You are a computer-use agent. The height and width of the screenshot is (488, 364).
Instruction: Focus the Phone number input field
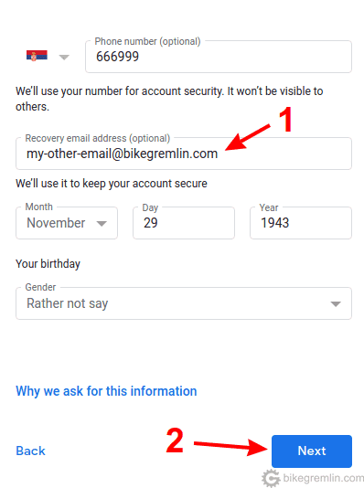pyautogui.click(x=219, y=57)
